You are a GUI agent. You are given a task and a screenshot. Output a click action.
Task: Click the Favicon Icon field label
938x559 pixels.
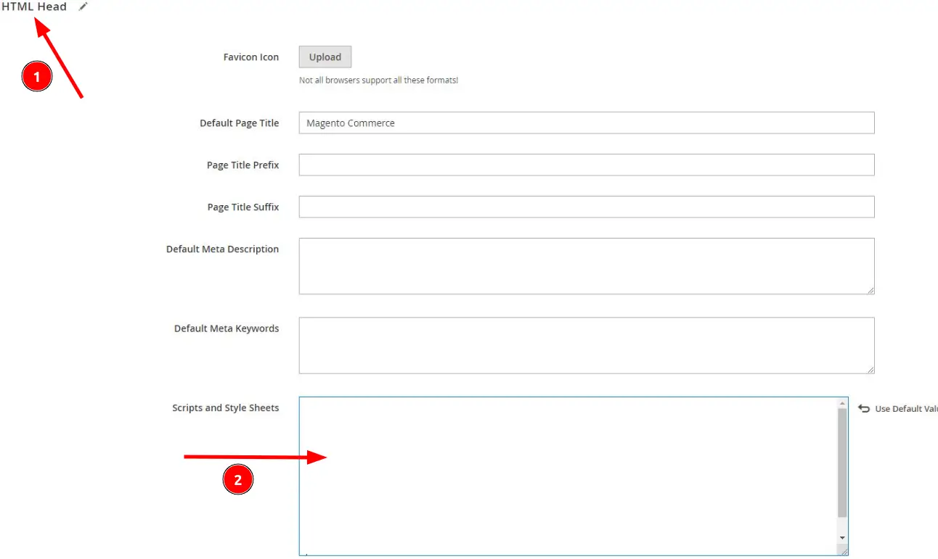251,57
